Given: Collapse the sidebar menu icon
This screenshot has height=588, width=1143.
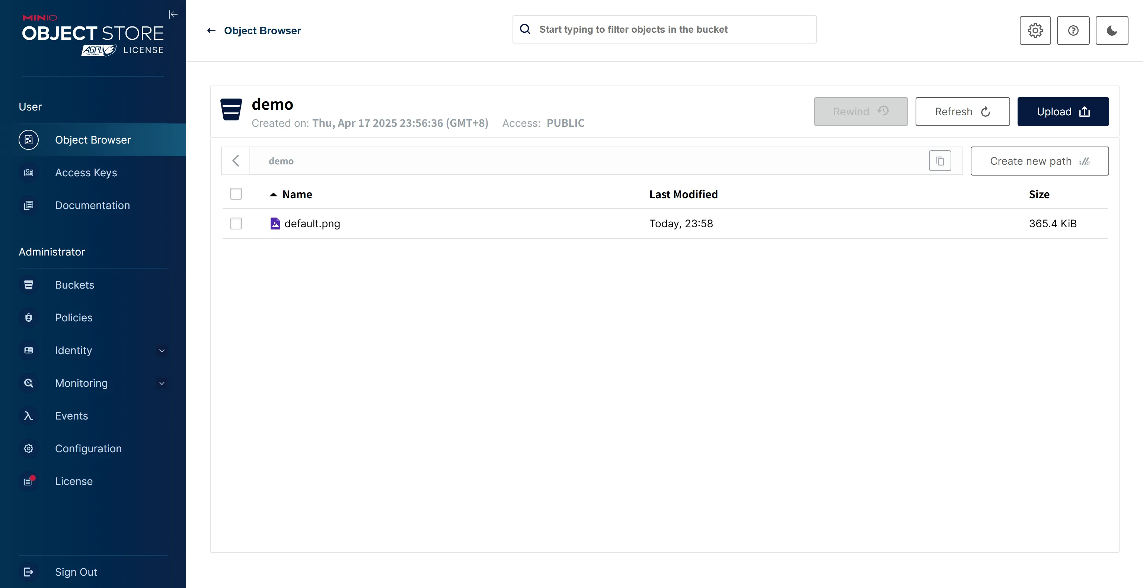Looking at the screenshot, I should 173,15.
